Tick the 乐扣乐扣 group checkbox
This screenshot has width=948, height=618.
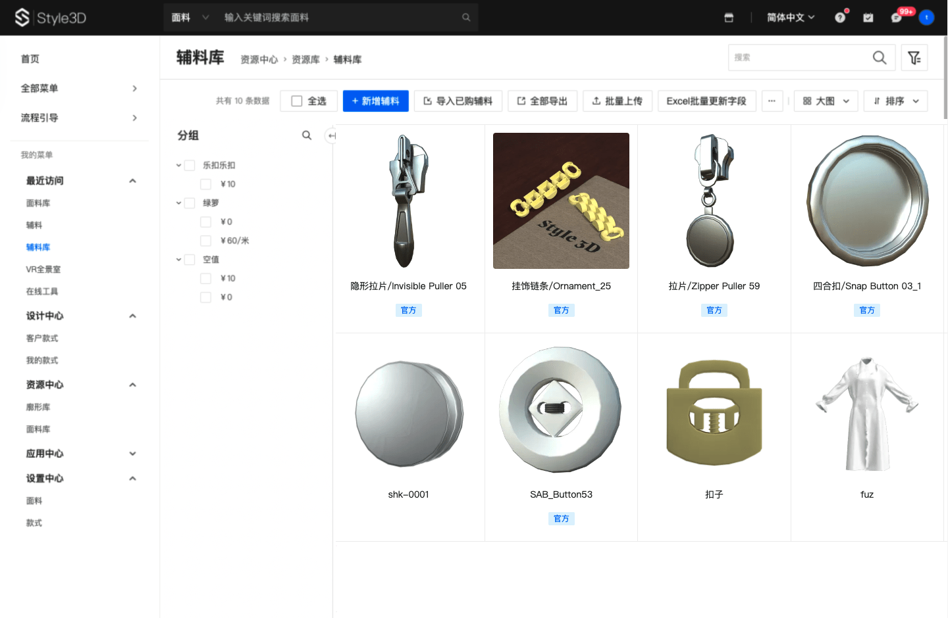tap(190, 166)
